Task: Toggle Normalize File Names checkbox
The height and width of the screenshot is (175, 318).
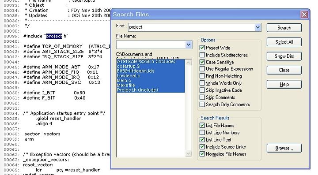Action: (202, 154)
